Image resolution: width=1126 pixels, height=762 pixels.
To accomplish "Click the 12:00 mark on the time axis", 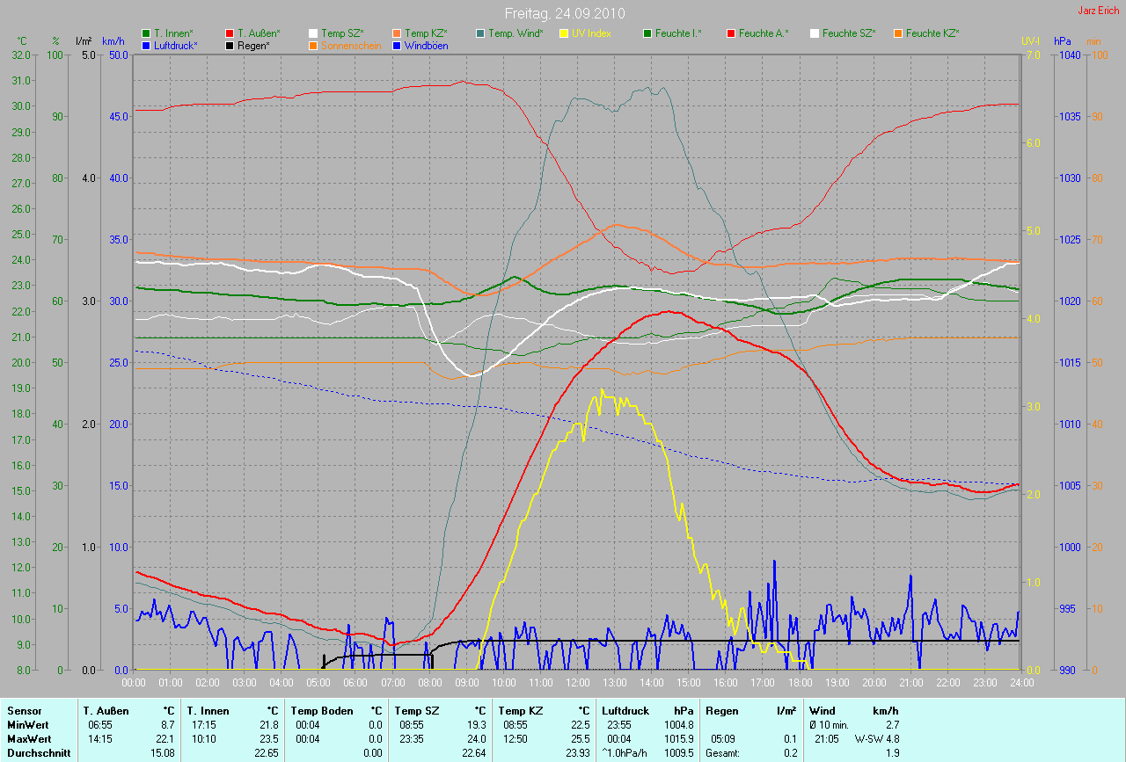I will 577,682.
